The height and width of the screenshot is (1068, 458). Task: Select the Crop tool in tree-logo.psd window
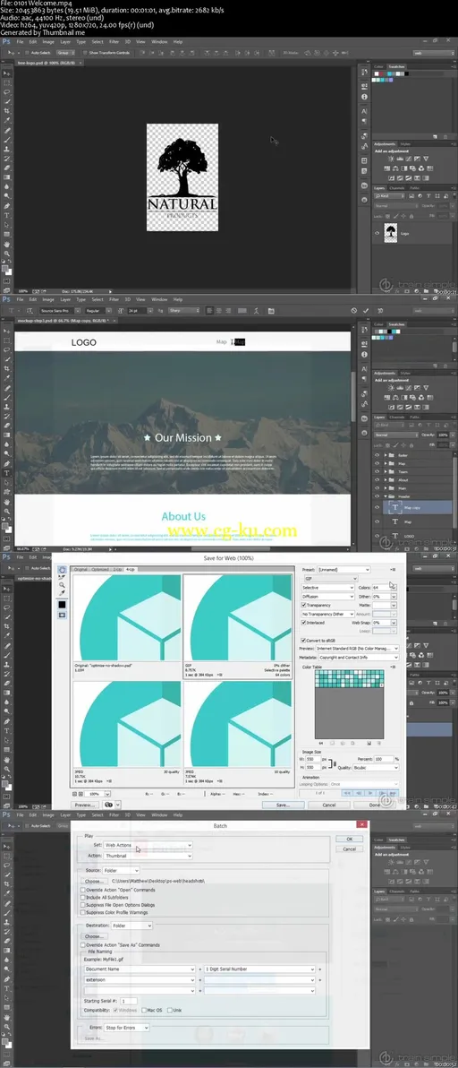[x=7, y=111]
